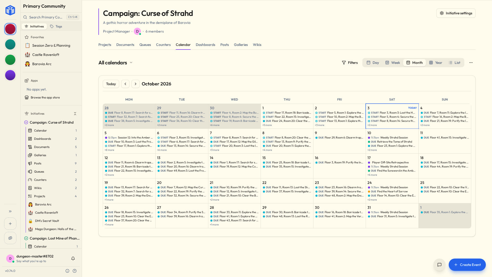The width and height of the screenshot is (492, 277).
Task: Go to previous month arrow
Action: [x=125, y=84]
